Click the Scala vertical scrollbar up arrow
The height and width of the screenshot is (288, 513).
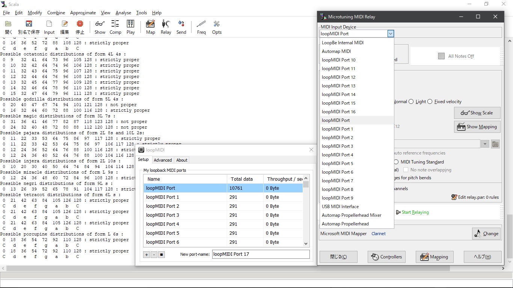tap(510, 41)
